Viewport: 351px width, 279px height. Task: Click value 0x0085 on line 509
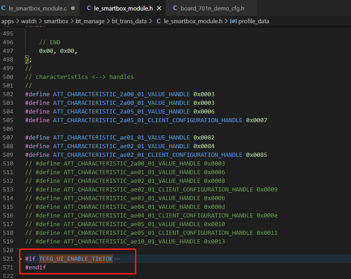[257, 155]
